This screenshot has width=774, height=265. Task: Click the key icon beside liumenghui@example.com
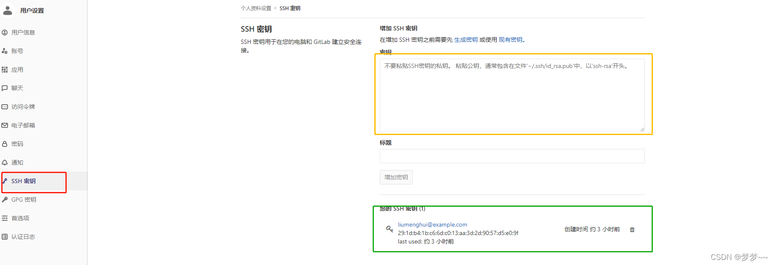tap(390, 229)
